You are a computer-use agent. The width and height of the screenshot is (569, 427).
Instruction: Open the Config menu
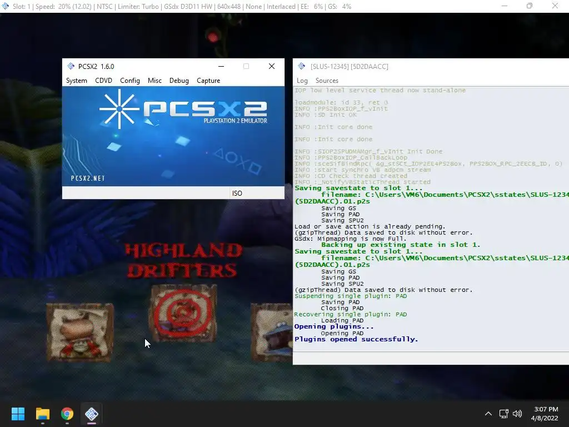tap(130, 81)
